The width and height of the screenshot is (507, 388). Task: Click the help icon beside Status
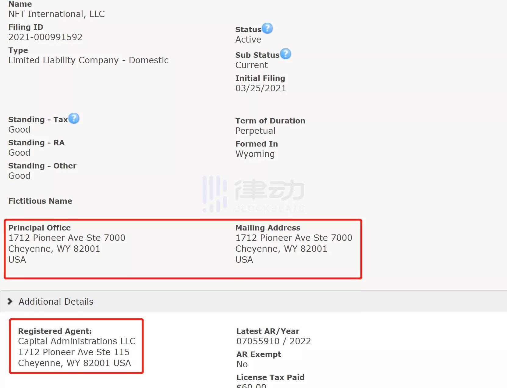click(x=267, y=28)
